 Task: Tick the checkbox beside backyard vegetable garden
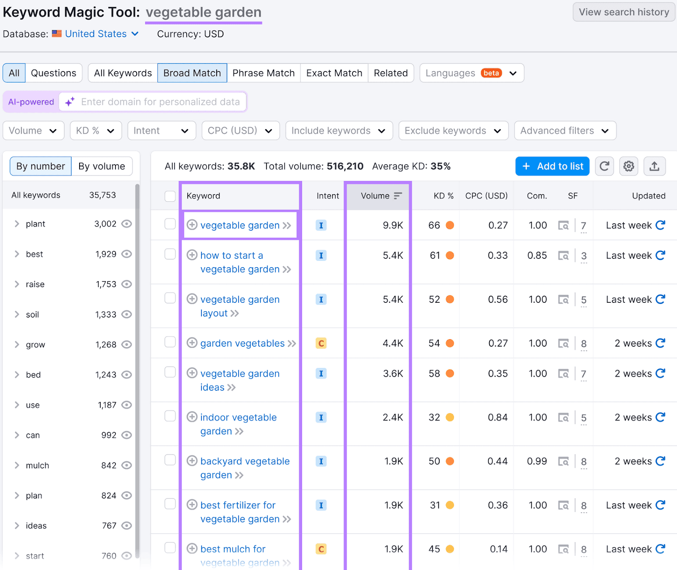coord(170,460)
